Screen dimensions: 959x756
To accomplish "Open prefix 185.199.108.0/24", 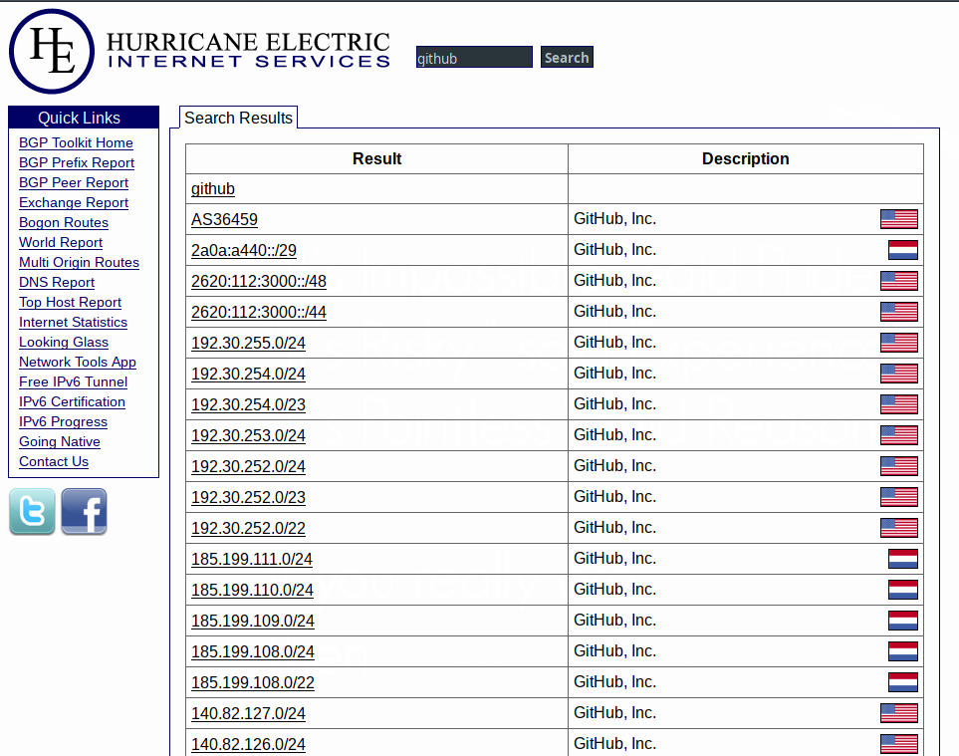I will point(253,652).
